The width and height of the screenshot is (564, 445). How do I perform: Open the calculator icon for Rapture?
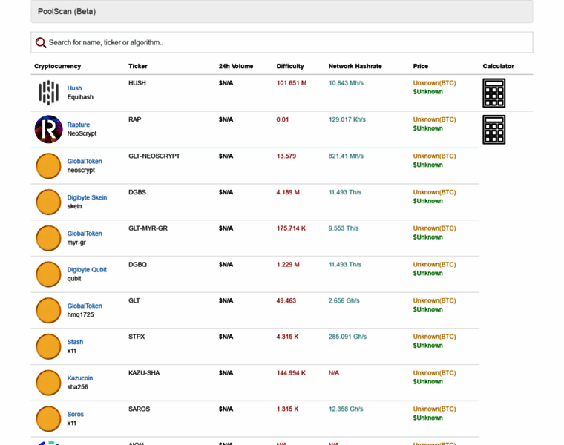[493, 129]
